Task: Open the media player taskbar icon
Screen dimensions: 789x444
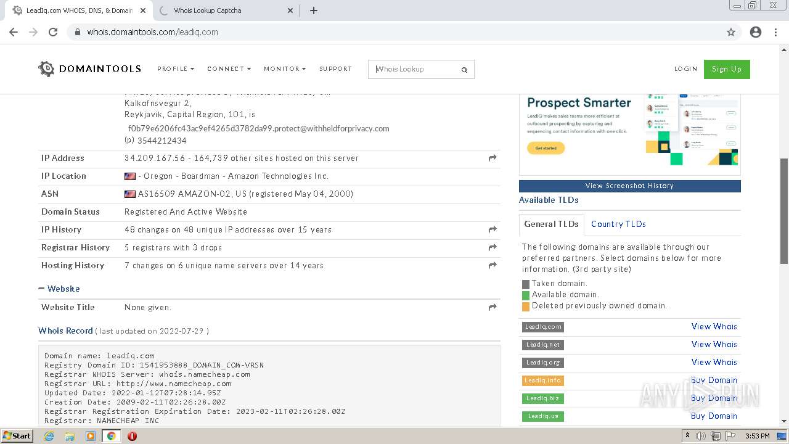Action: click(91, 436)
